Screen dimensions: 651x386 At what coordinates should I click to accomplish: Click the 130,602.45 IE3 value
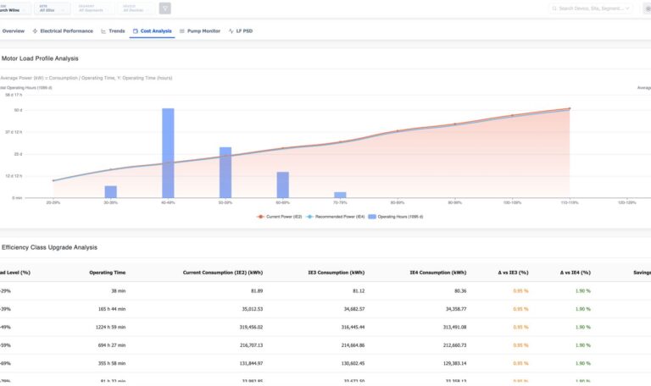pos(353,364)
